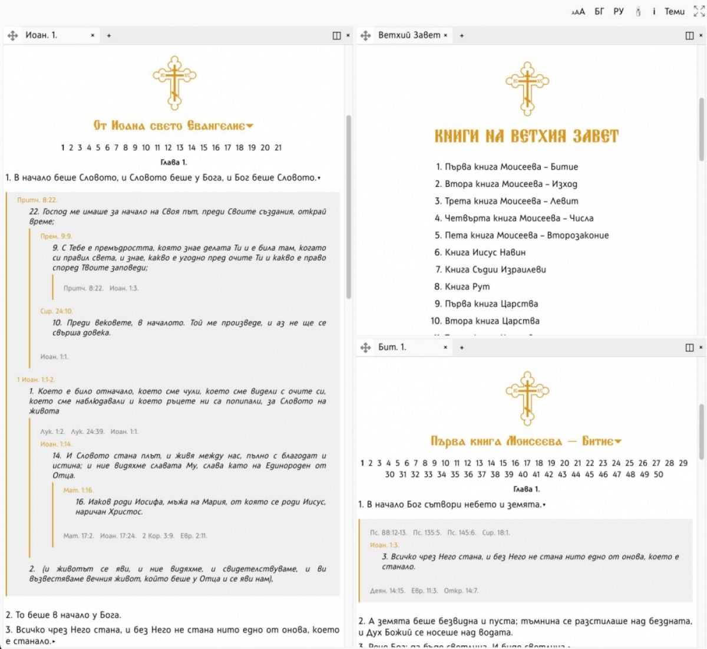Viewport: 707px width, 649px height.
Task: Open the 'Пс. 135:5.' reference in Genesis pane
Action: pos(427,532)
